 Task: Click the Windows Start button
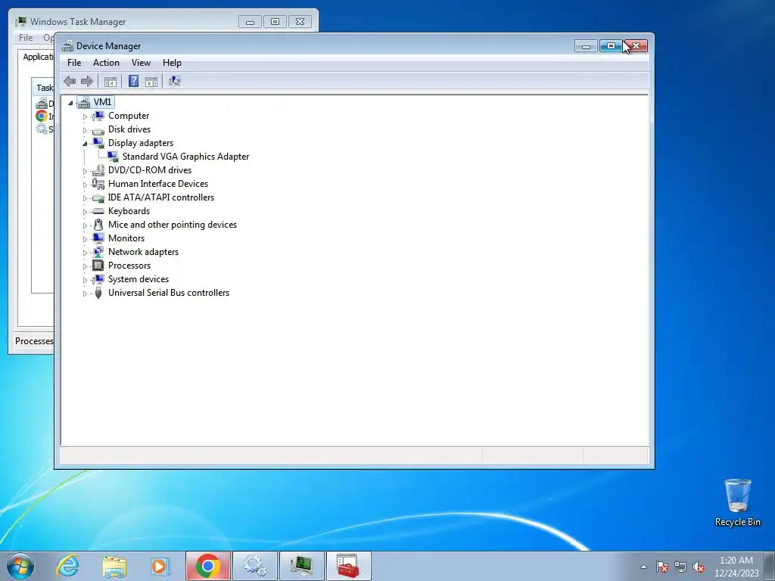coord(20,566)
